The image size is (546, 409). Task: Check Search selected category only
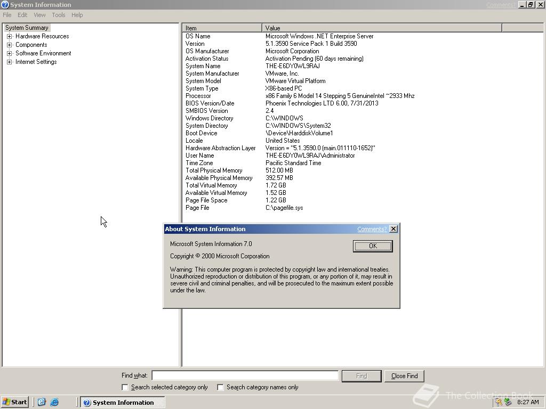click(x=125, y=387)
